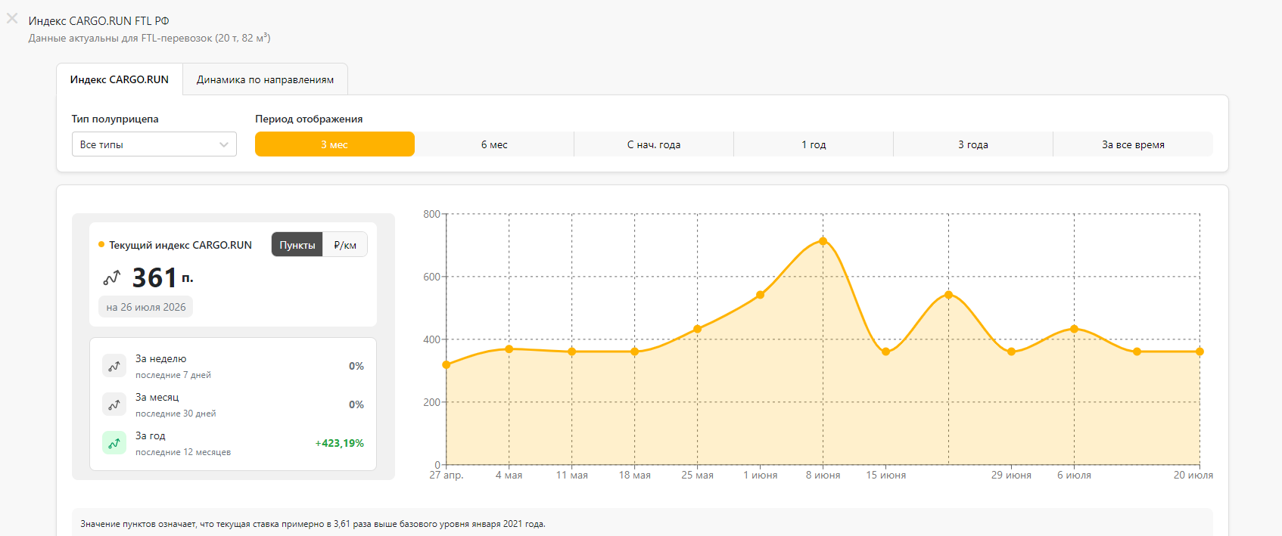The width and height of the screenshot is (1282, 536).
Task: Click the на 26 июля 2026 date badge
Action: pos(145,307)
